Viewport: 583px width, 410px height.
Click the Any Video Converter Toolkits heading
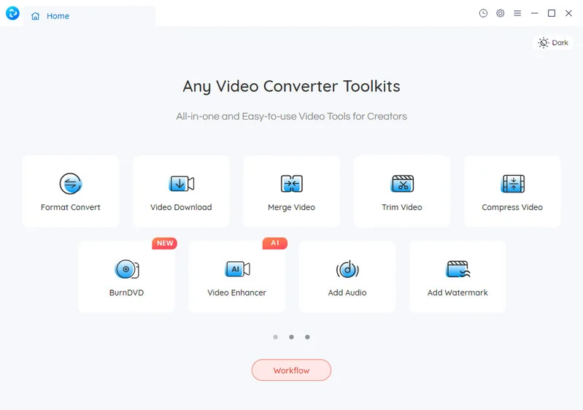pyautogui.click(x=292, y=87)
